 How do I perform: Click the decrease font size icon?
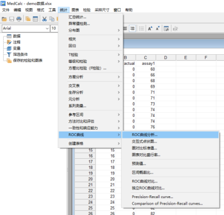(158, 28)
